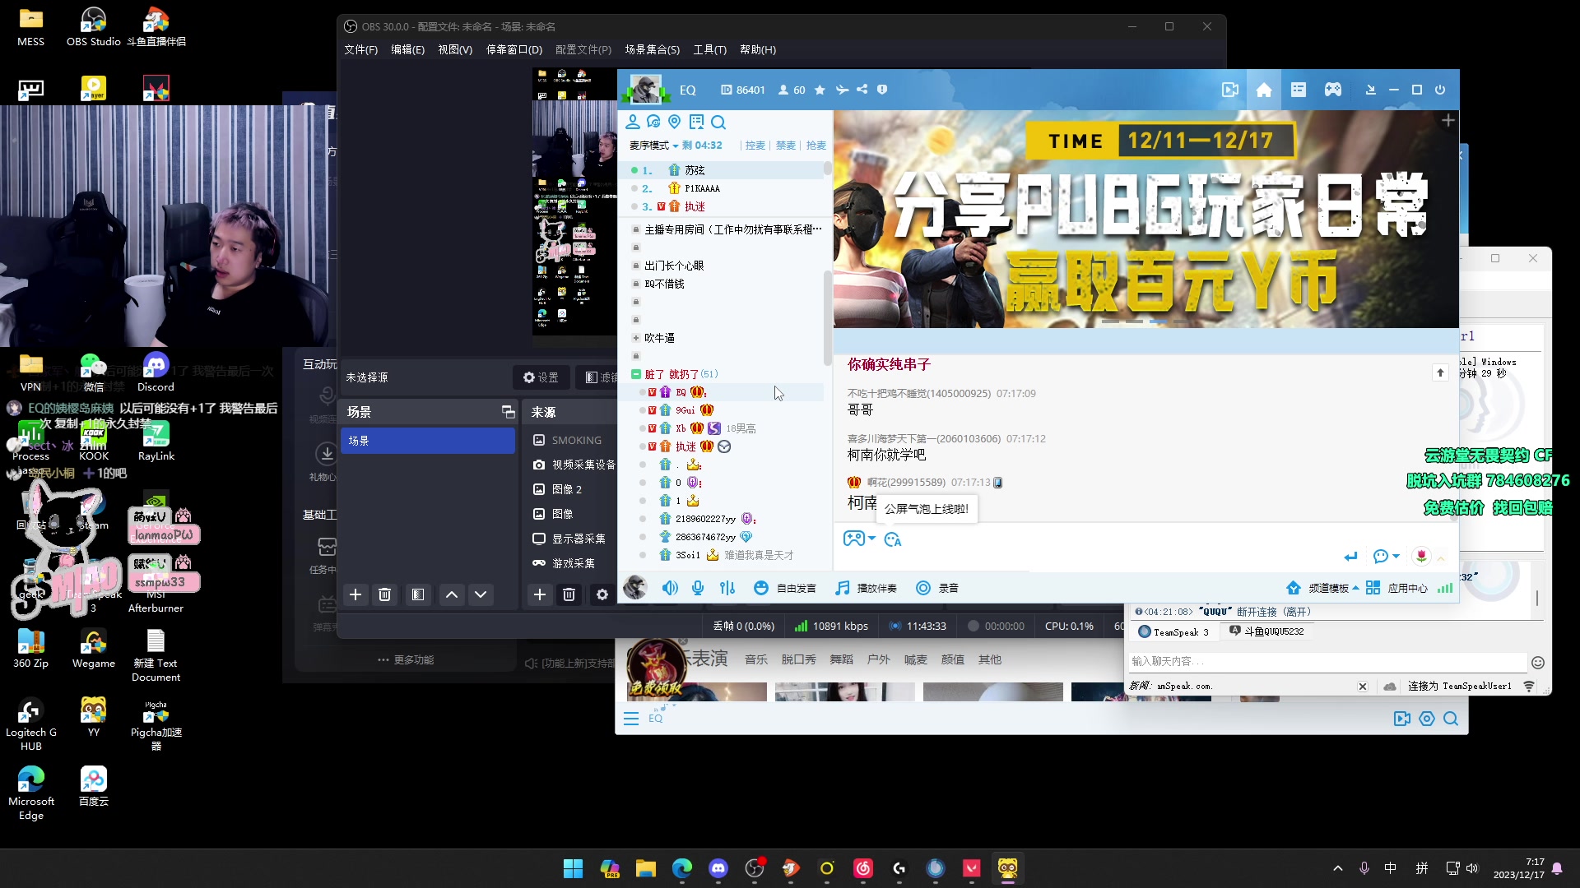Image resolution: width=1580 pixels, height=888 pixels.
Task: Open chat bubble options dropdown arrow
Action: pos(1396,557)
